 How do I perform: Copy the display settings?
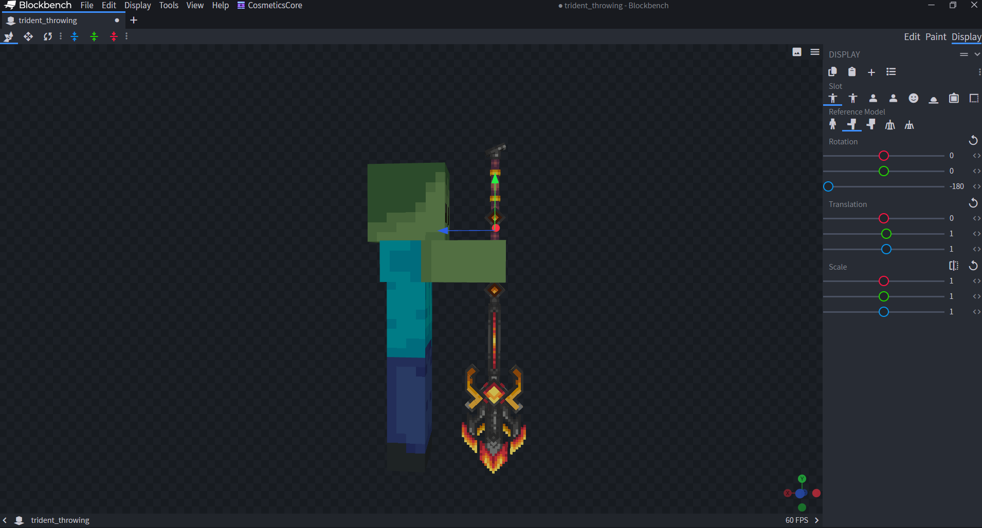[832, 72]
